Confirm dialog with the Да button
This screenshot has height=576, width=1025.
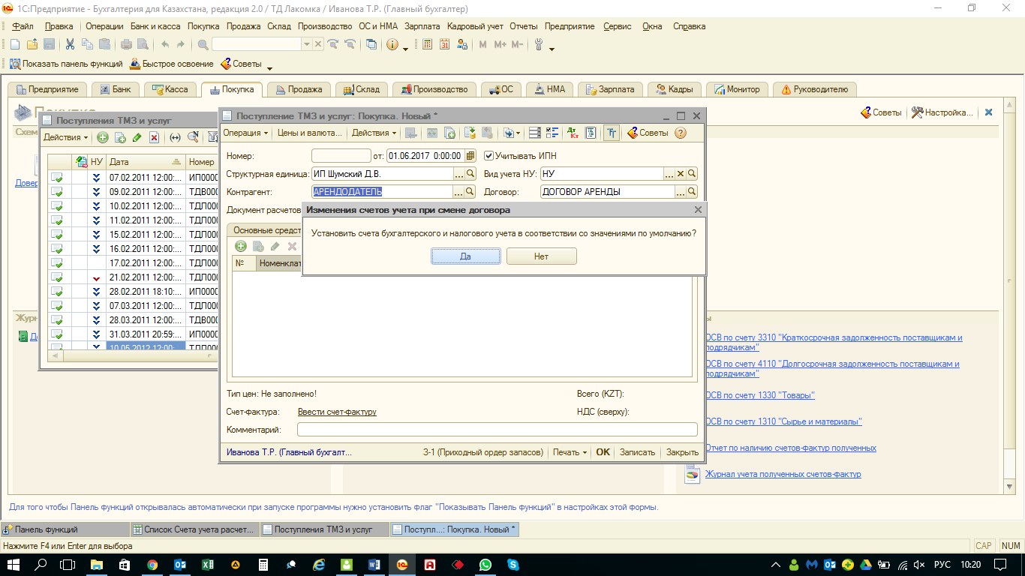pyautogui.click(x=466, y=256)
